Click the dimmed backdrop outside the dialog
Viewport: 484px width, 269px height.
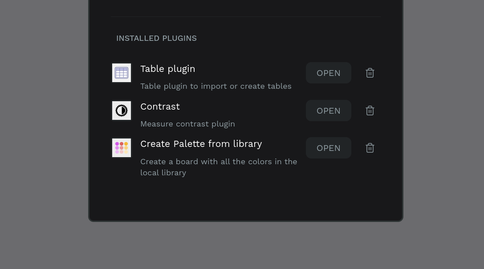click(45, 133)
